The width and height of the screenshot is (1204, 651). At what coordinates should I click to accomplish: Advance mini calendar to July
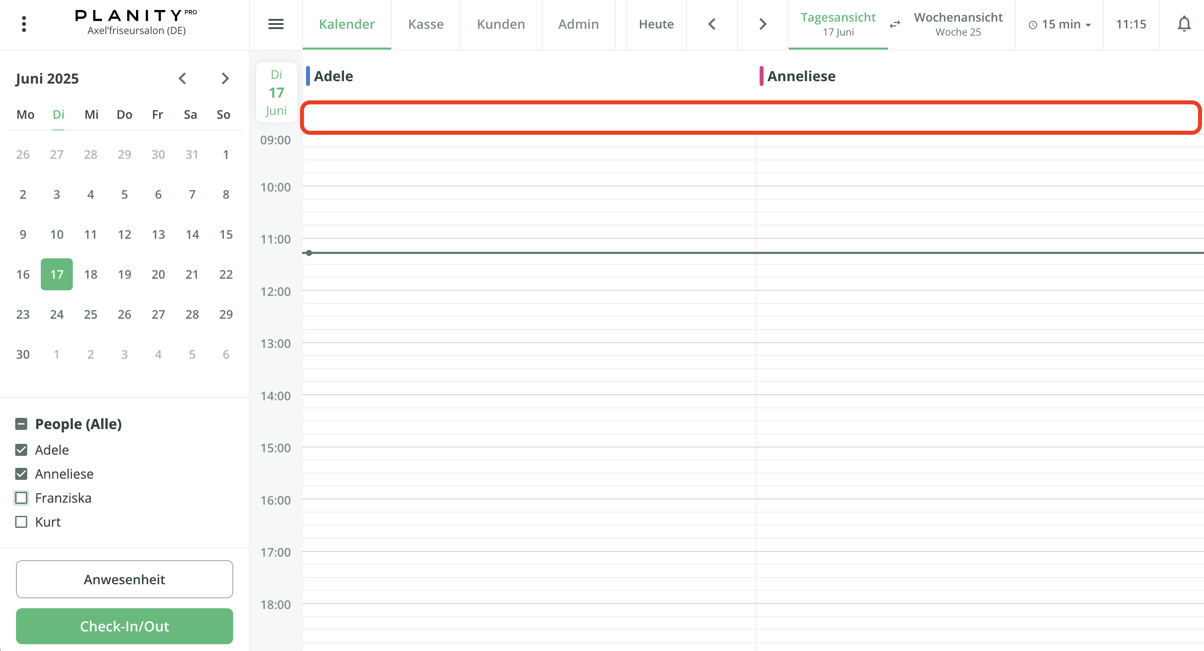tap(225, 78)
